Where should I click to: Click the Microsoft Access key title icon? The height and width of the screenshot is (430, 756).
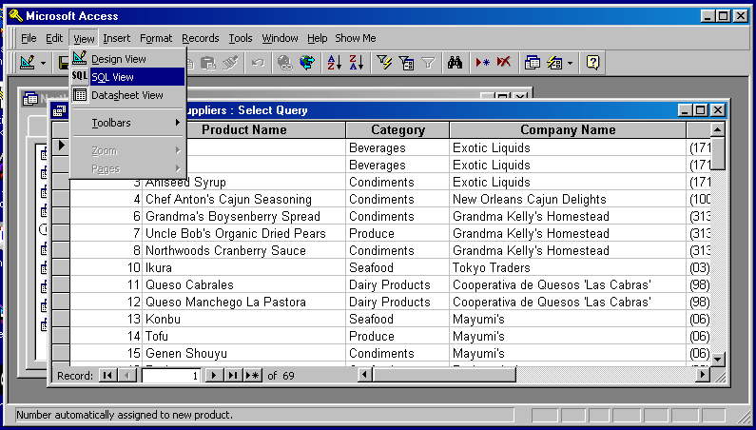(x=15, y=16)
